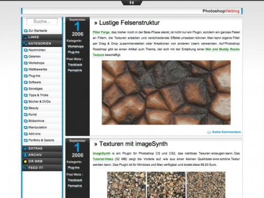The width and height of the screenshot is (264, 198).
Task: Select the Beauty category
Action: point(33,108)
